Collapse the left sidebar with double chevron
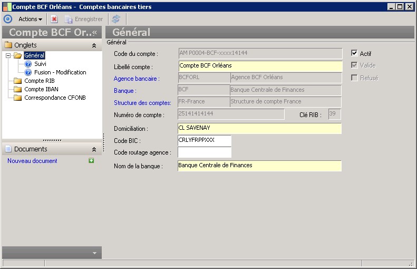This screenshot has width=417, height=269. [x=95, y=32]
